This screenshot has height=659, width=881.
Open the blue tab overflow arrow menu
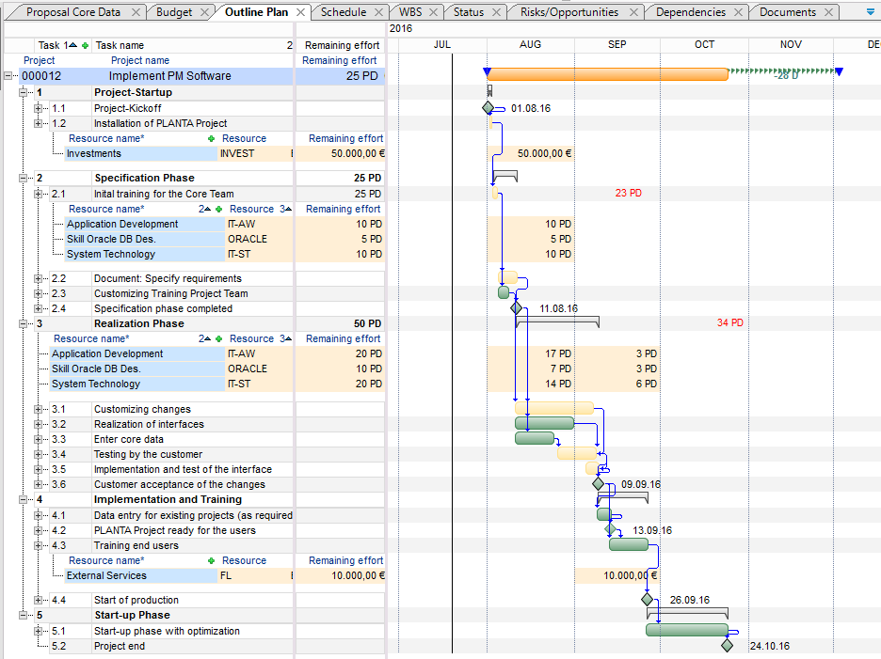coord(870,12)
